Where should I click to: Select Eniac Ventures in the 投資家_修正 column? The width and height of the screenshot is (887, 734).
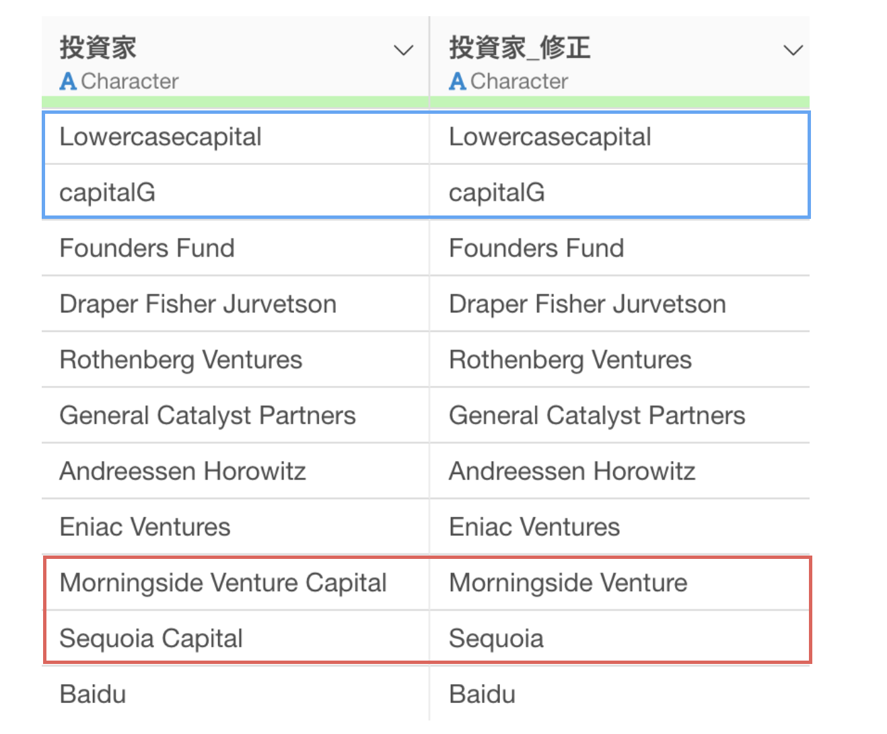pos(620,527)
